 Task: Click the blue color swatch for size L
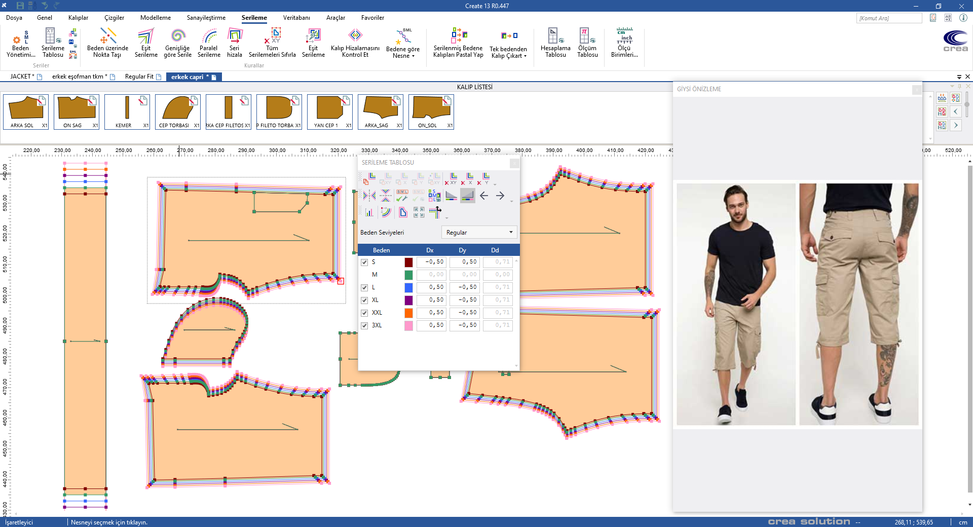click(x=408, y=288)
